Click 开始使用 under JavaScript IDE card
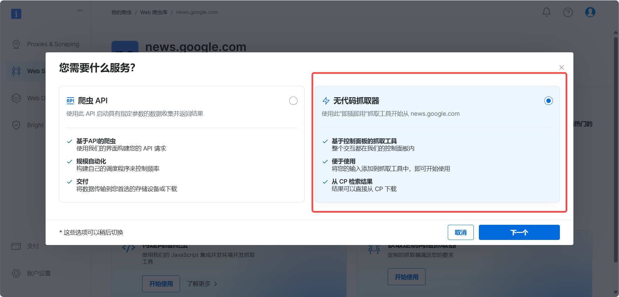This screenshot has width=619, height=297. click(x=161, y=284)
